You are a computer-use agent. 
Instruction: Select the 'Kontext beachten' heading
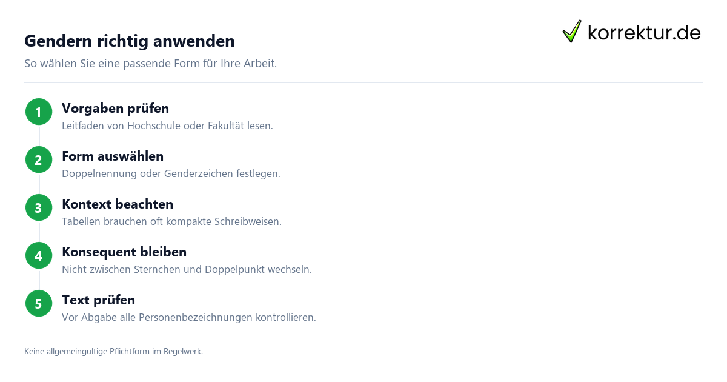tap(118, 204)
